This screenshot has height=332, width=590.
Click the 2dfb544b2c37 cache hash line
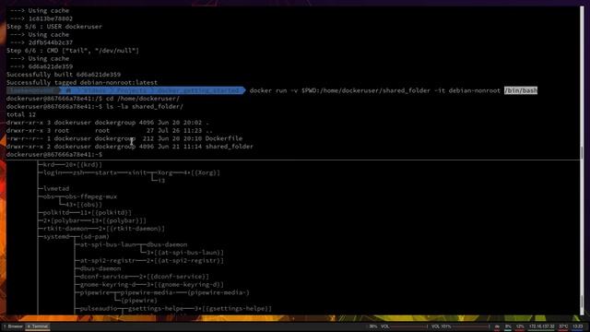point(41,42)
